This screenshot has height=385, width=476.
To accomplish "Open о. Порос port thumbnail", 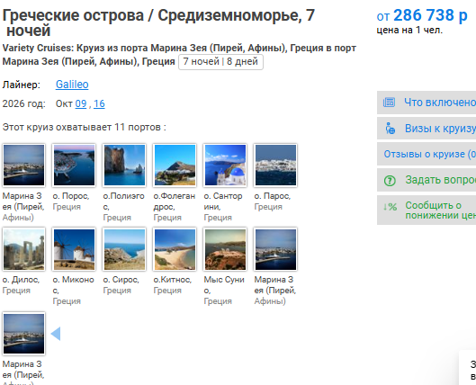I will pyautogui.click(x=74, y=165).
